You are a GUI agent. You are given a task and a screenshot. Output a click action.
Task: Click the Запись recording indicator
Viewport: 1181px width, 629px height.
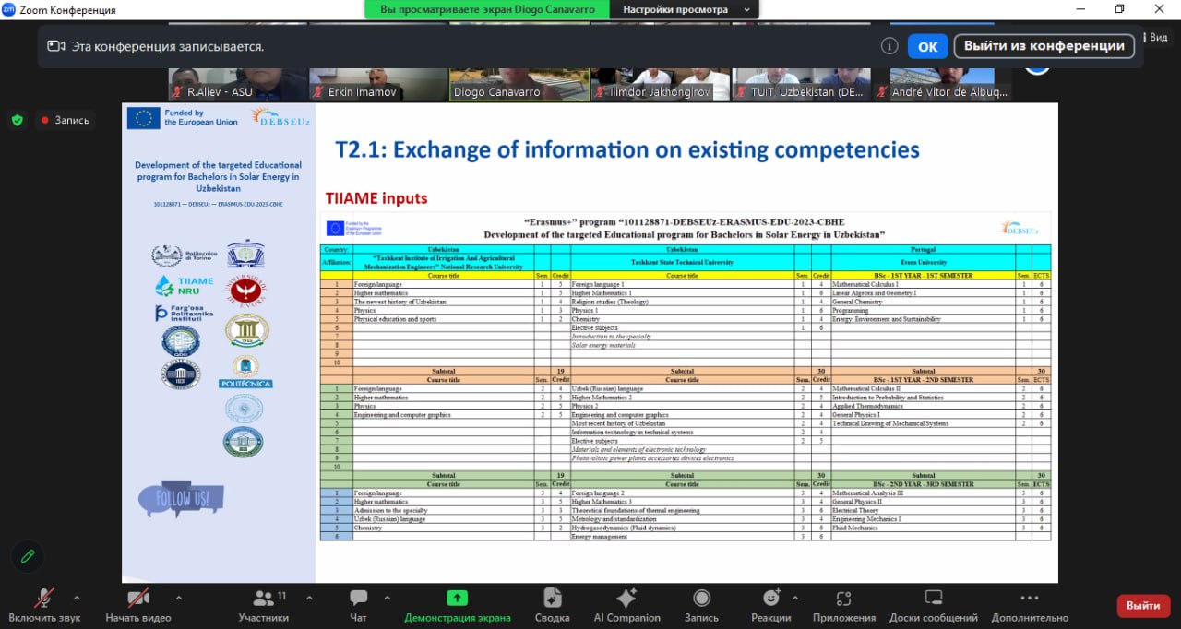(64, 120)
